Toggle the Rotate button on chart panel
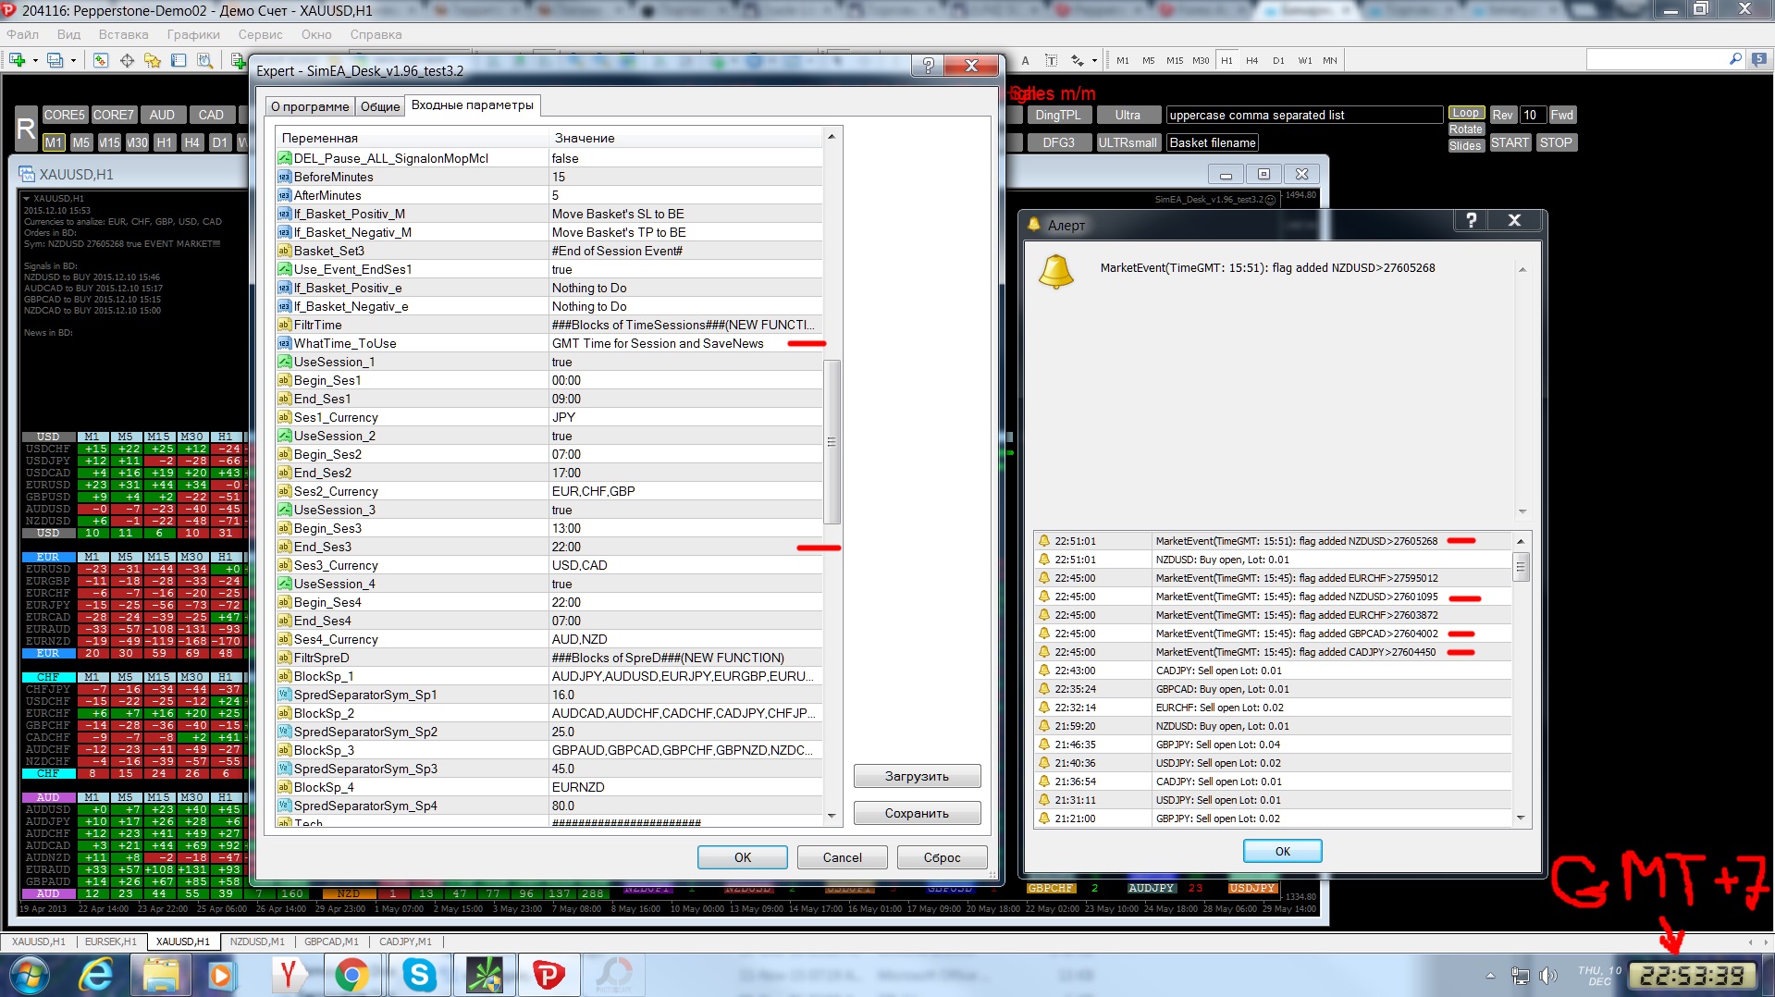This screenshot has width=1775, height=997. point(1466,129)
